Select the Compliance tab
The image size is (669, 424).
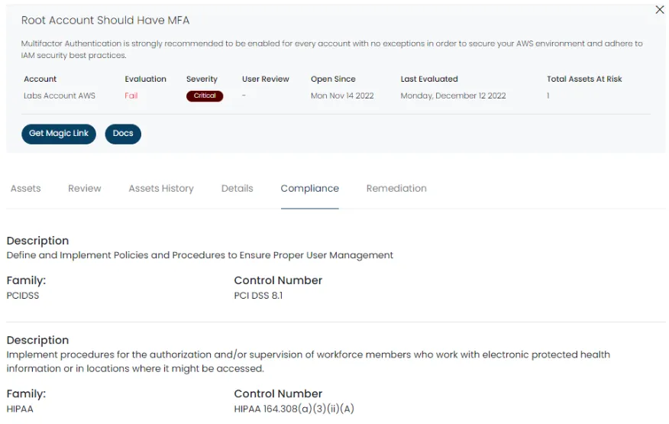(x=309, y=189)
